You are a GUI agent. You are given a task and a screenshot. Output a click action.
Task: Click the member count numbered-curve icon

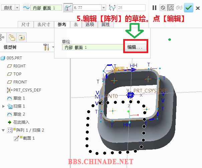(112, 8)
